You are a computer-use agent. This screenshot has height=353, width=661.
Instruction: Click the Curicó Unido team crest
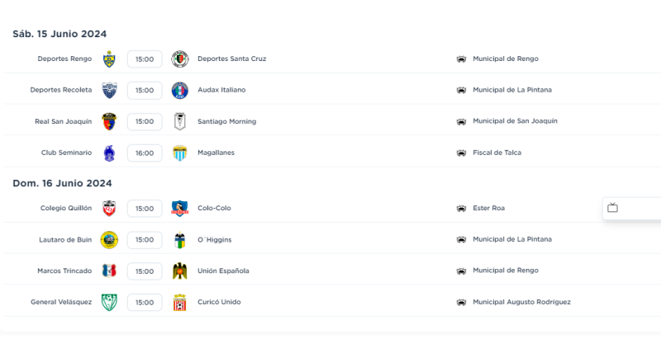coord(179,303)
